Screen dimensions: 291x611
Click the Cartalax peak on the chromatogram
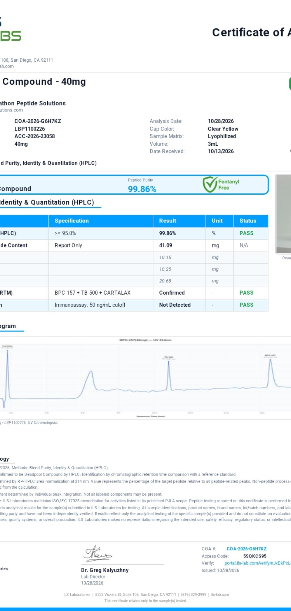(x=7, y=352)
